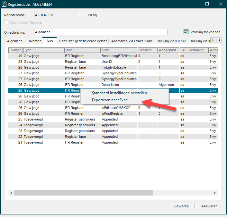Click the Registercode window icon in title bar

4,4
